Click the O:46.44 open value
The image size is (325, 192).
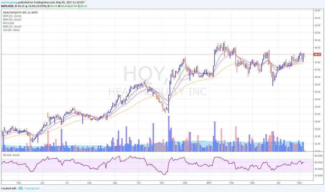pyautogui.click(x=52, y=6)
